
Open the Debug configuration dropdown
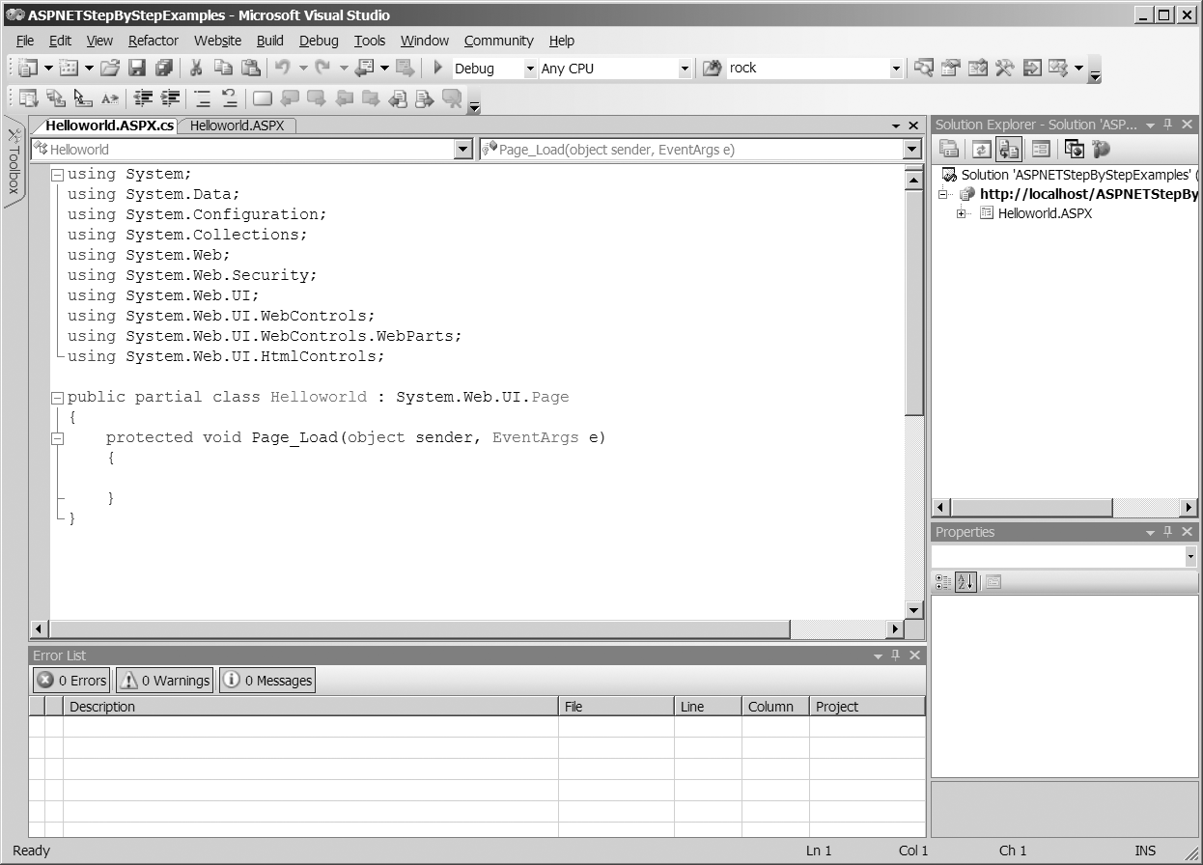529,69
